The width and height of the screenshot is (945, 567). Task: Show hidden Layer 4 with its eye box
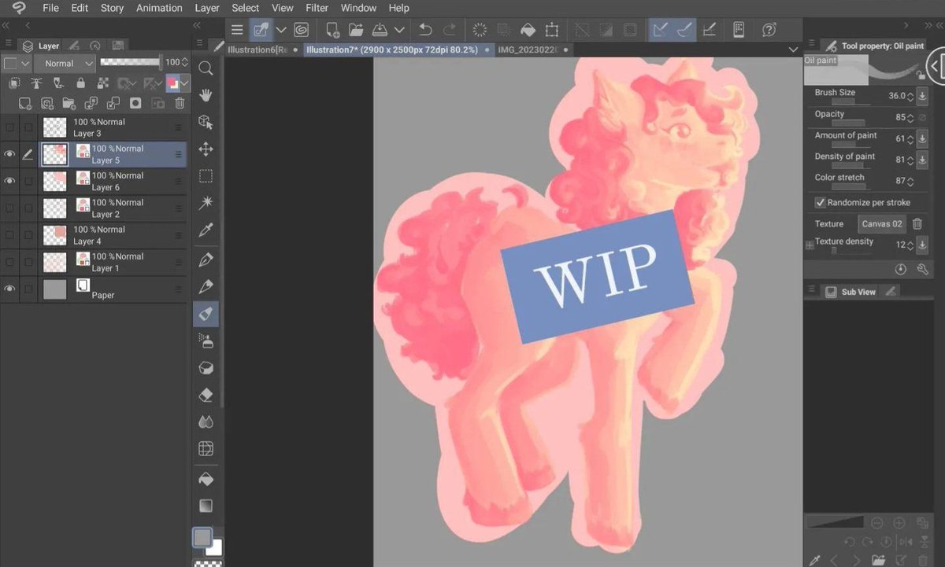click(x=9, y=235)
